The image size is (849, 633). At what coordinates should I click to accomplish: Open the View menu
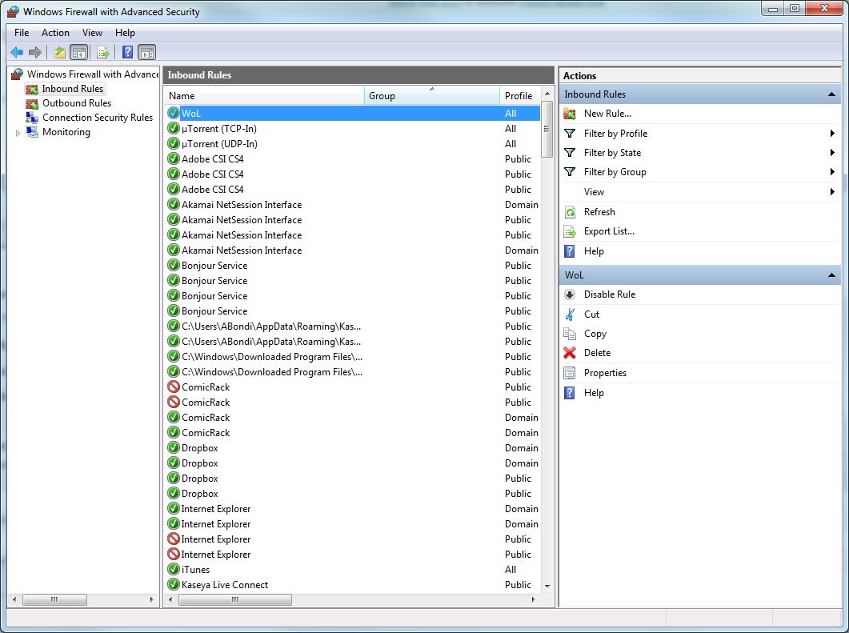coord(92,33)
